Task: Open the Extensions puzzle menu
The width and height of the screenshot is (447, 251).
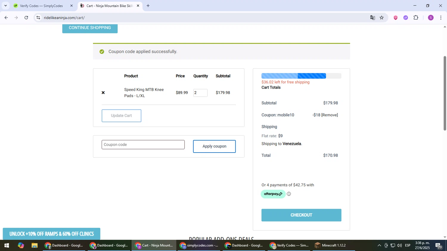Action: (x=416, y=18)
